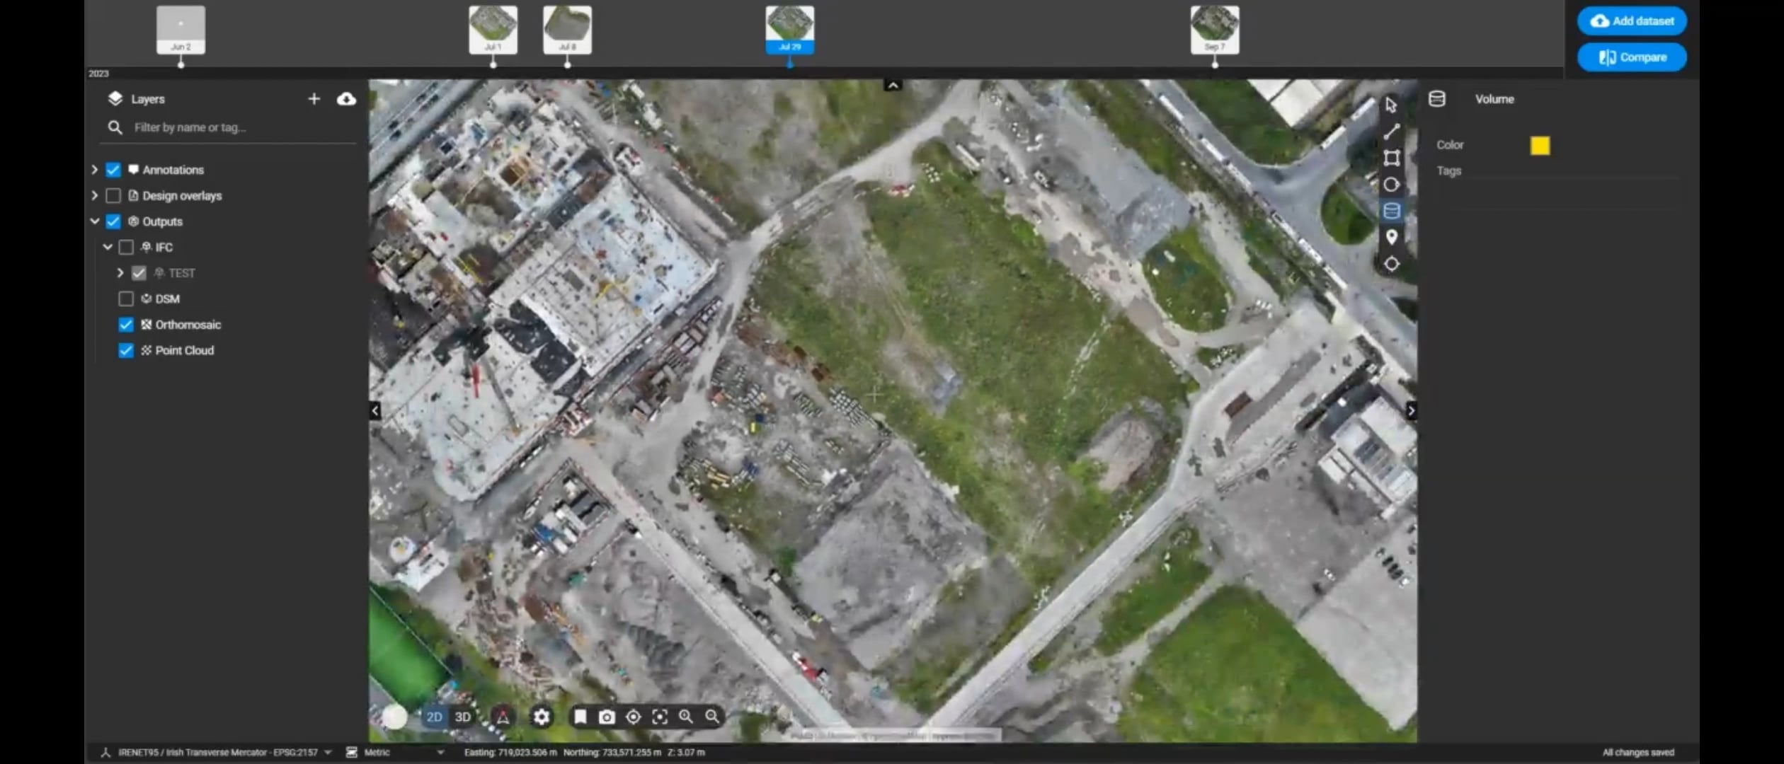Click the Add dataset button
The width and height of the screenshot is (1784, 764).
pyautogui.click(x=1631, y=21)
